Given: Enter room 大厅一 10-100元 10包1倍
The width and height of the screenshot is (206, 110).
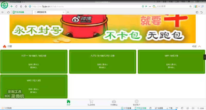Looking at the screenshot, I should tap(34, 62).
